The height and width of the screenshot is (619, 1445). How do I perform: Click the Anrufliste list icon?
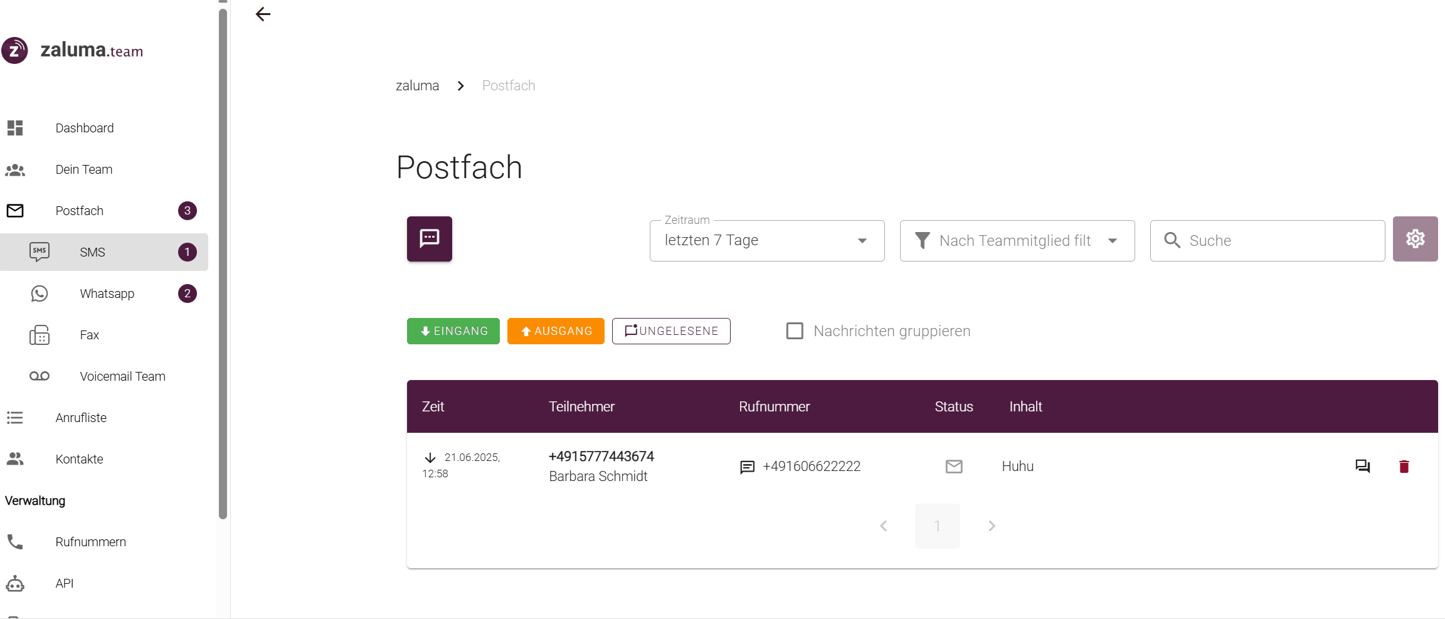coord(15,418)
